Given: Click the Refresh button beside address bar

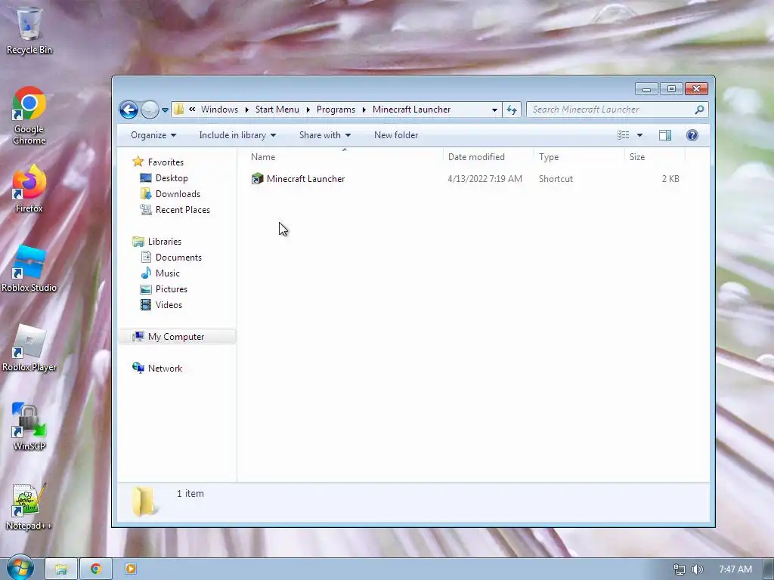Looking at the screenshot, I should tap(512, 110).
